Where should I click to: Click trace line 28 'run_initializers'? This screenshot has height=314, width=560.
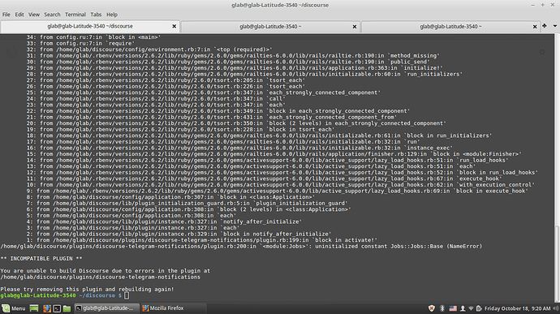coord(244,74)
